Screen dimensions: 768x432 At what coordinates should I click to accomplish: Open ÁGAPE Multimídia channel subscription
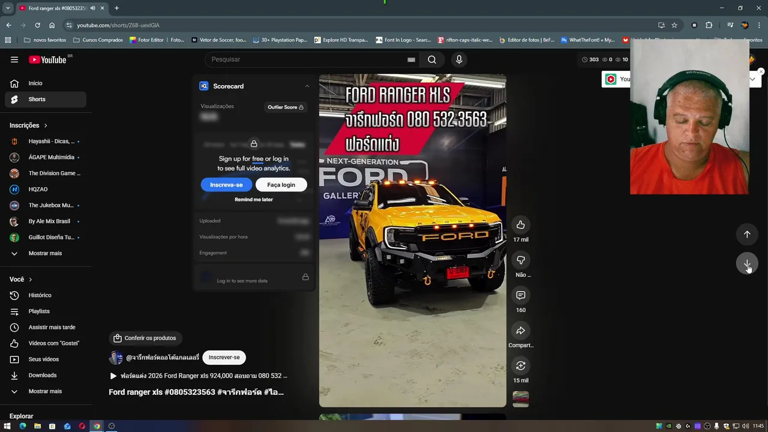click(46, 157)
